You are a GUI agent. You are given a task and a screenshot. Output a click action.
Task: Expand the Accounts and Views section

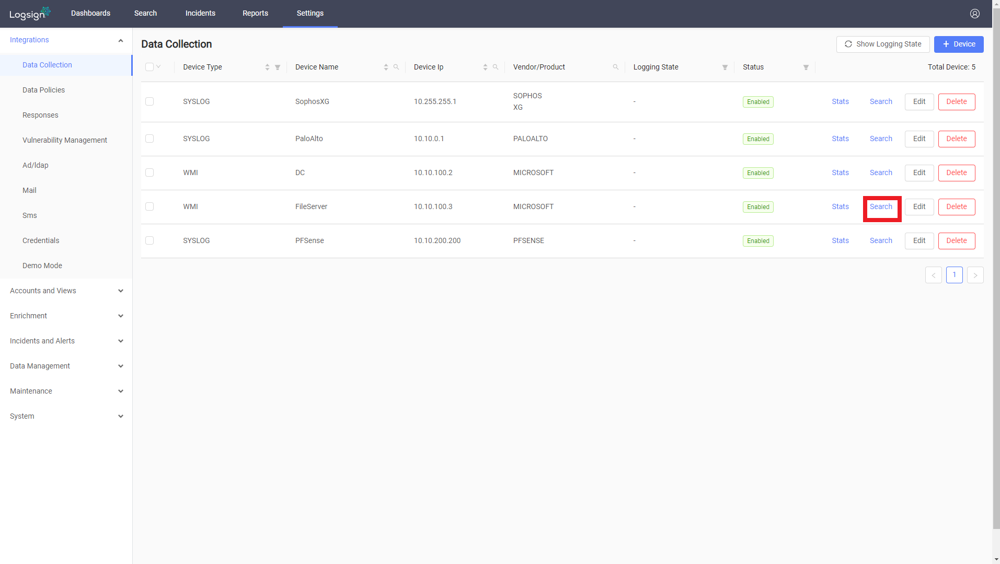[x=66, y=291]
